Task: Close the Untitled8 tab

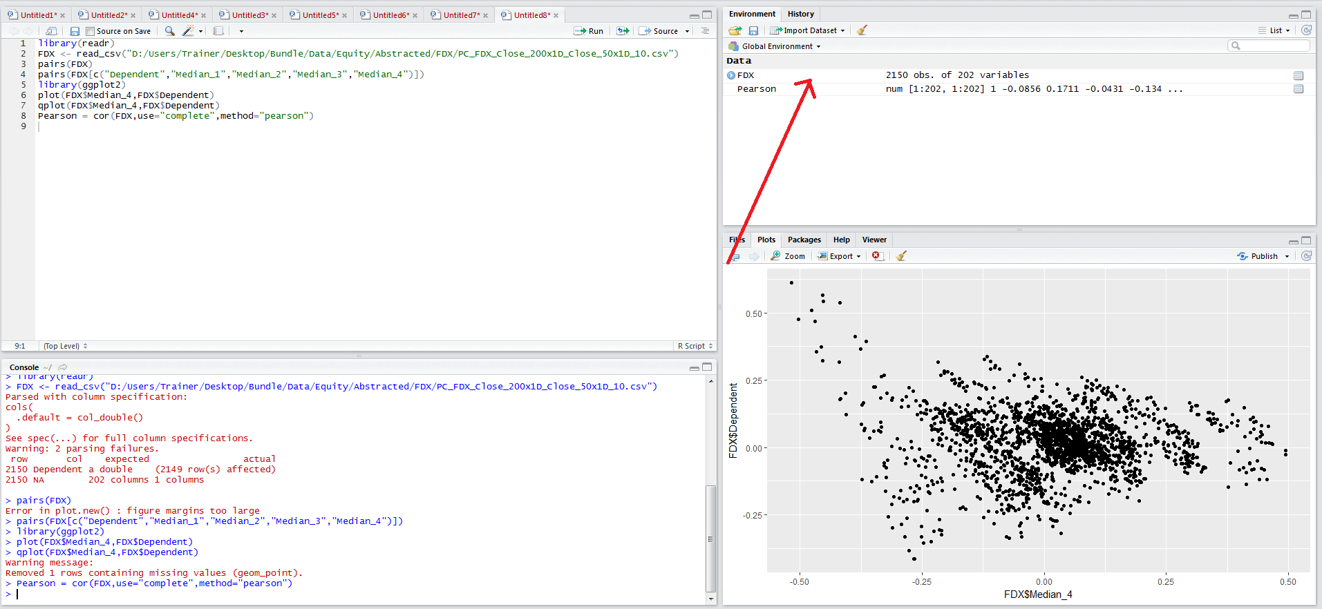Action: coord(556,15)
